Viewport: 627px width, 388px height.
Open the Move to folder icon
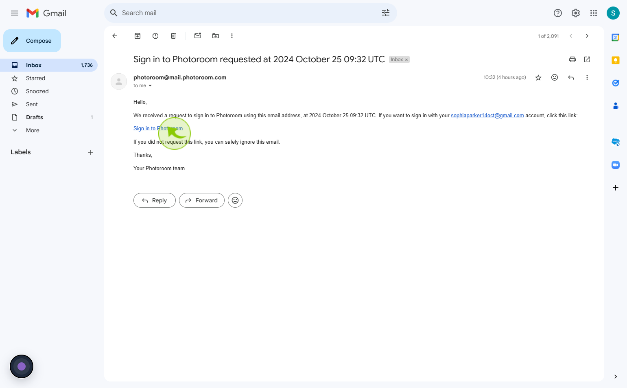216,36
